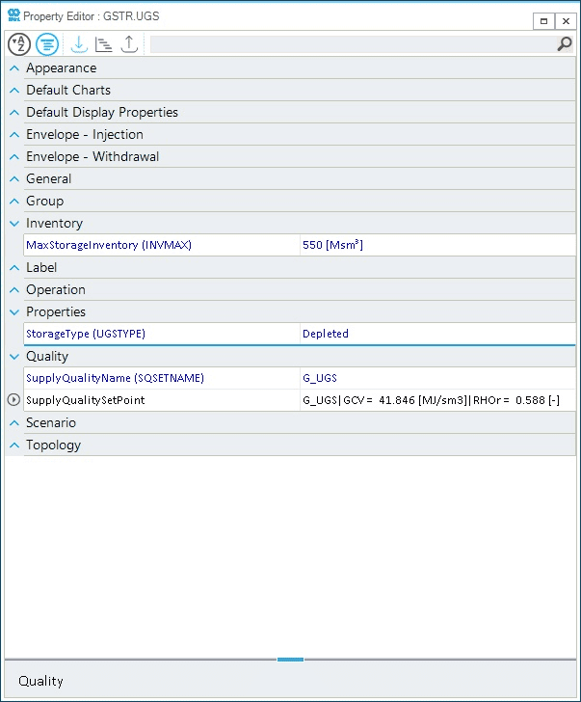Screen dimensions: 581x702
Task: Expand the Envelope - Injection chevron
Action: click(x=14, y=134)
